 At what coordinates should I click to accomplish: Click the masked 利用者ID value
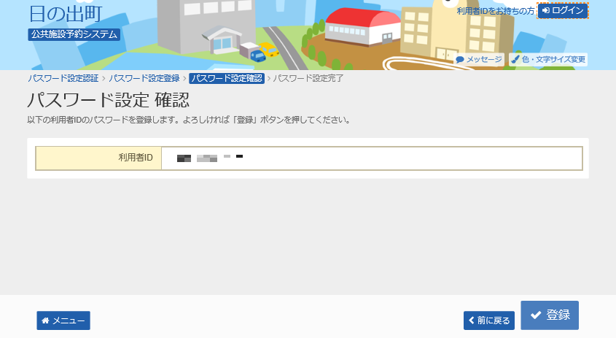tap(210, 158)
